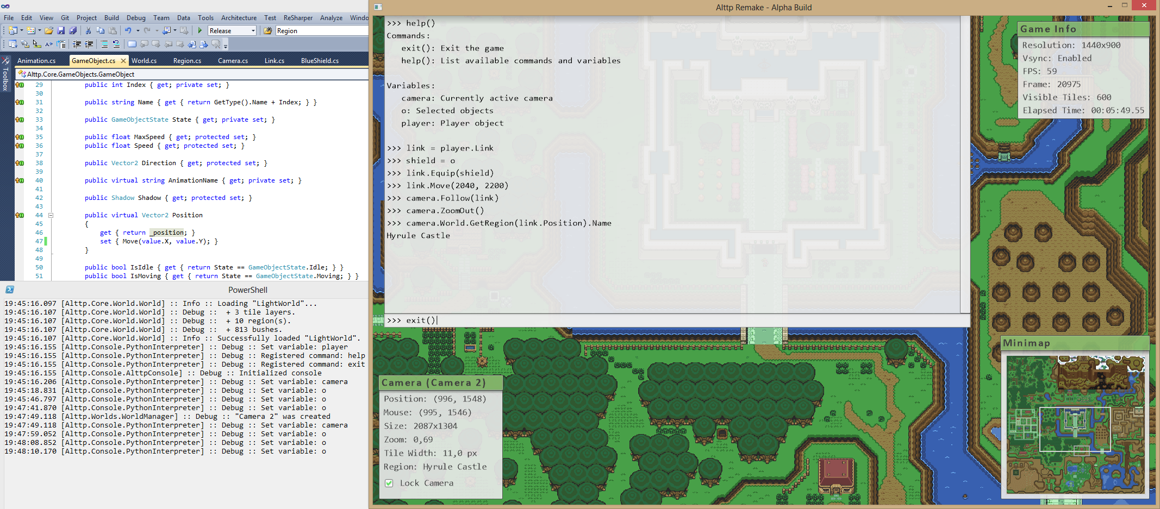The width and height of the screenshot is (1160, 509).
Task: Open the Debug menu
Action: (136, 18)
